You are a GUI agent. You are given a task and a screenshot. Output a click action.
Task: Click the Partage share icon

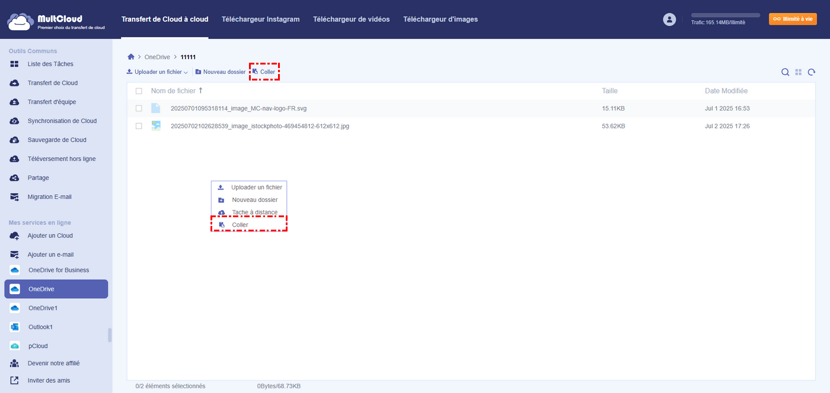pos(14,178)
